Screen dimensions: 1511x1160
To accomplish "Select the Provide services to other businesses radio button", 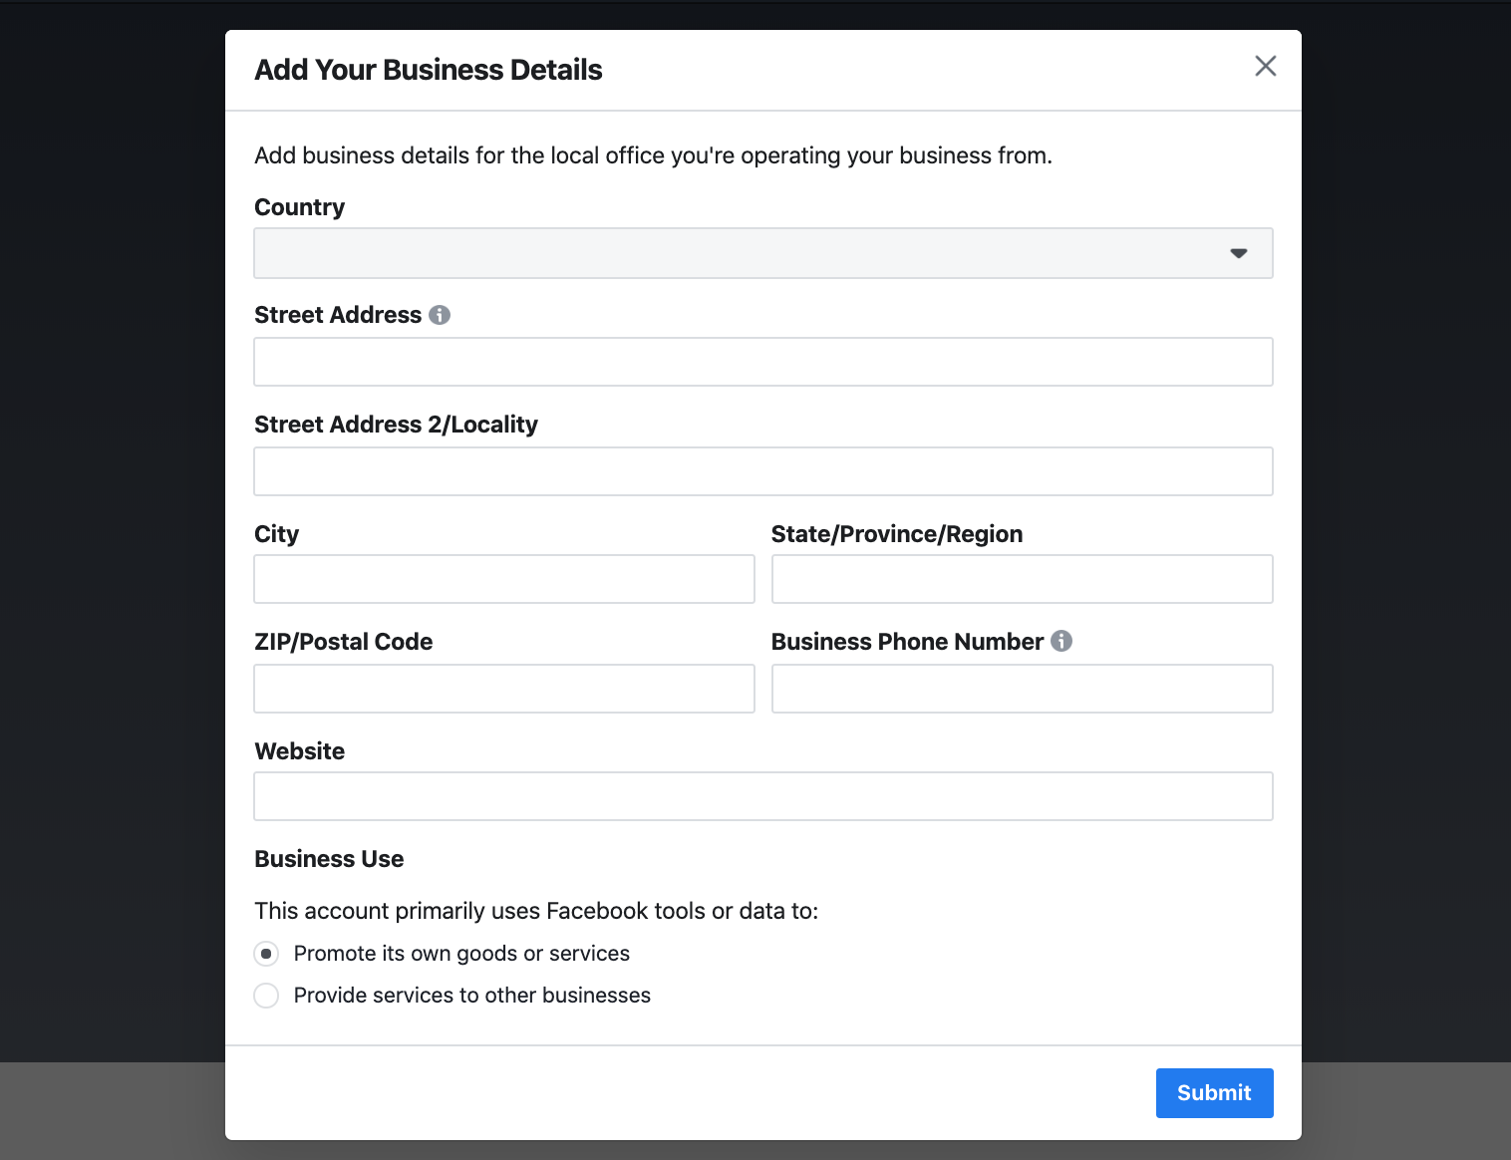I will pyautogui.click(x=266, y=996).
